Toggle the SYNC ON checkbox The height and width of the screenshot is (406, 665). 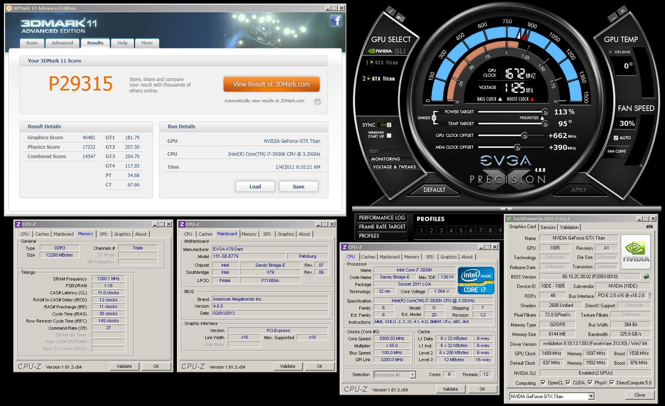389,125
